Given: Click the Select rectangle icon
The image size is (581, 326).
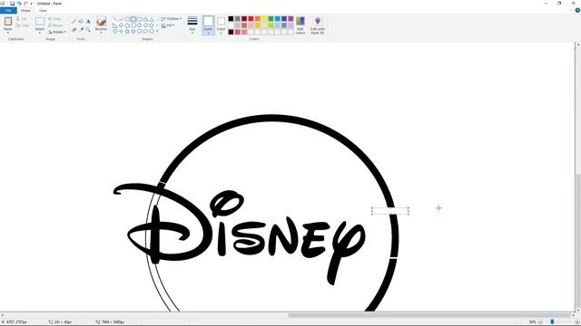Looking at the screenshot, I should pyautogui.click(x=40, y=21).
